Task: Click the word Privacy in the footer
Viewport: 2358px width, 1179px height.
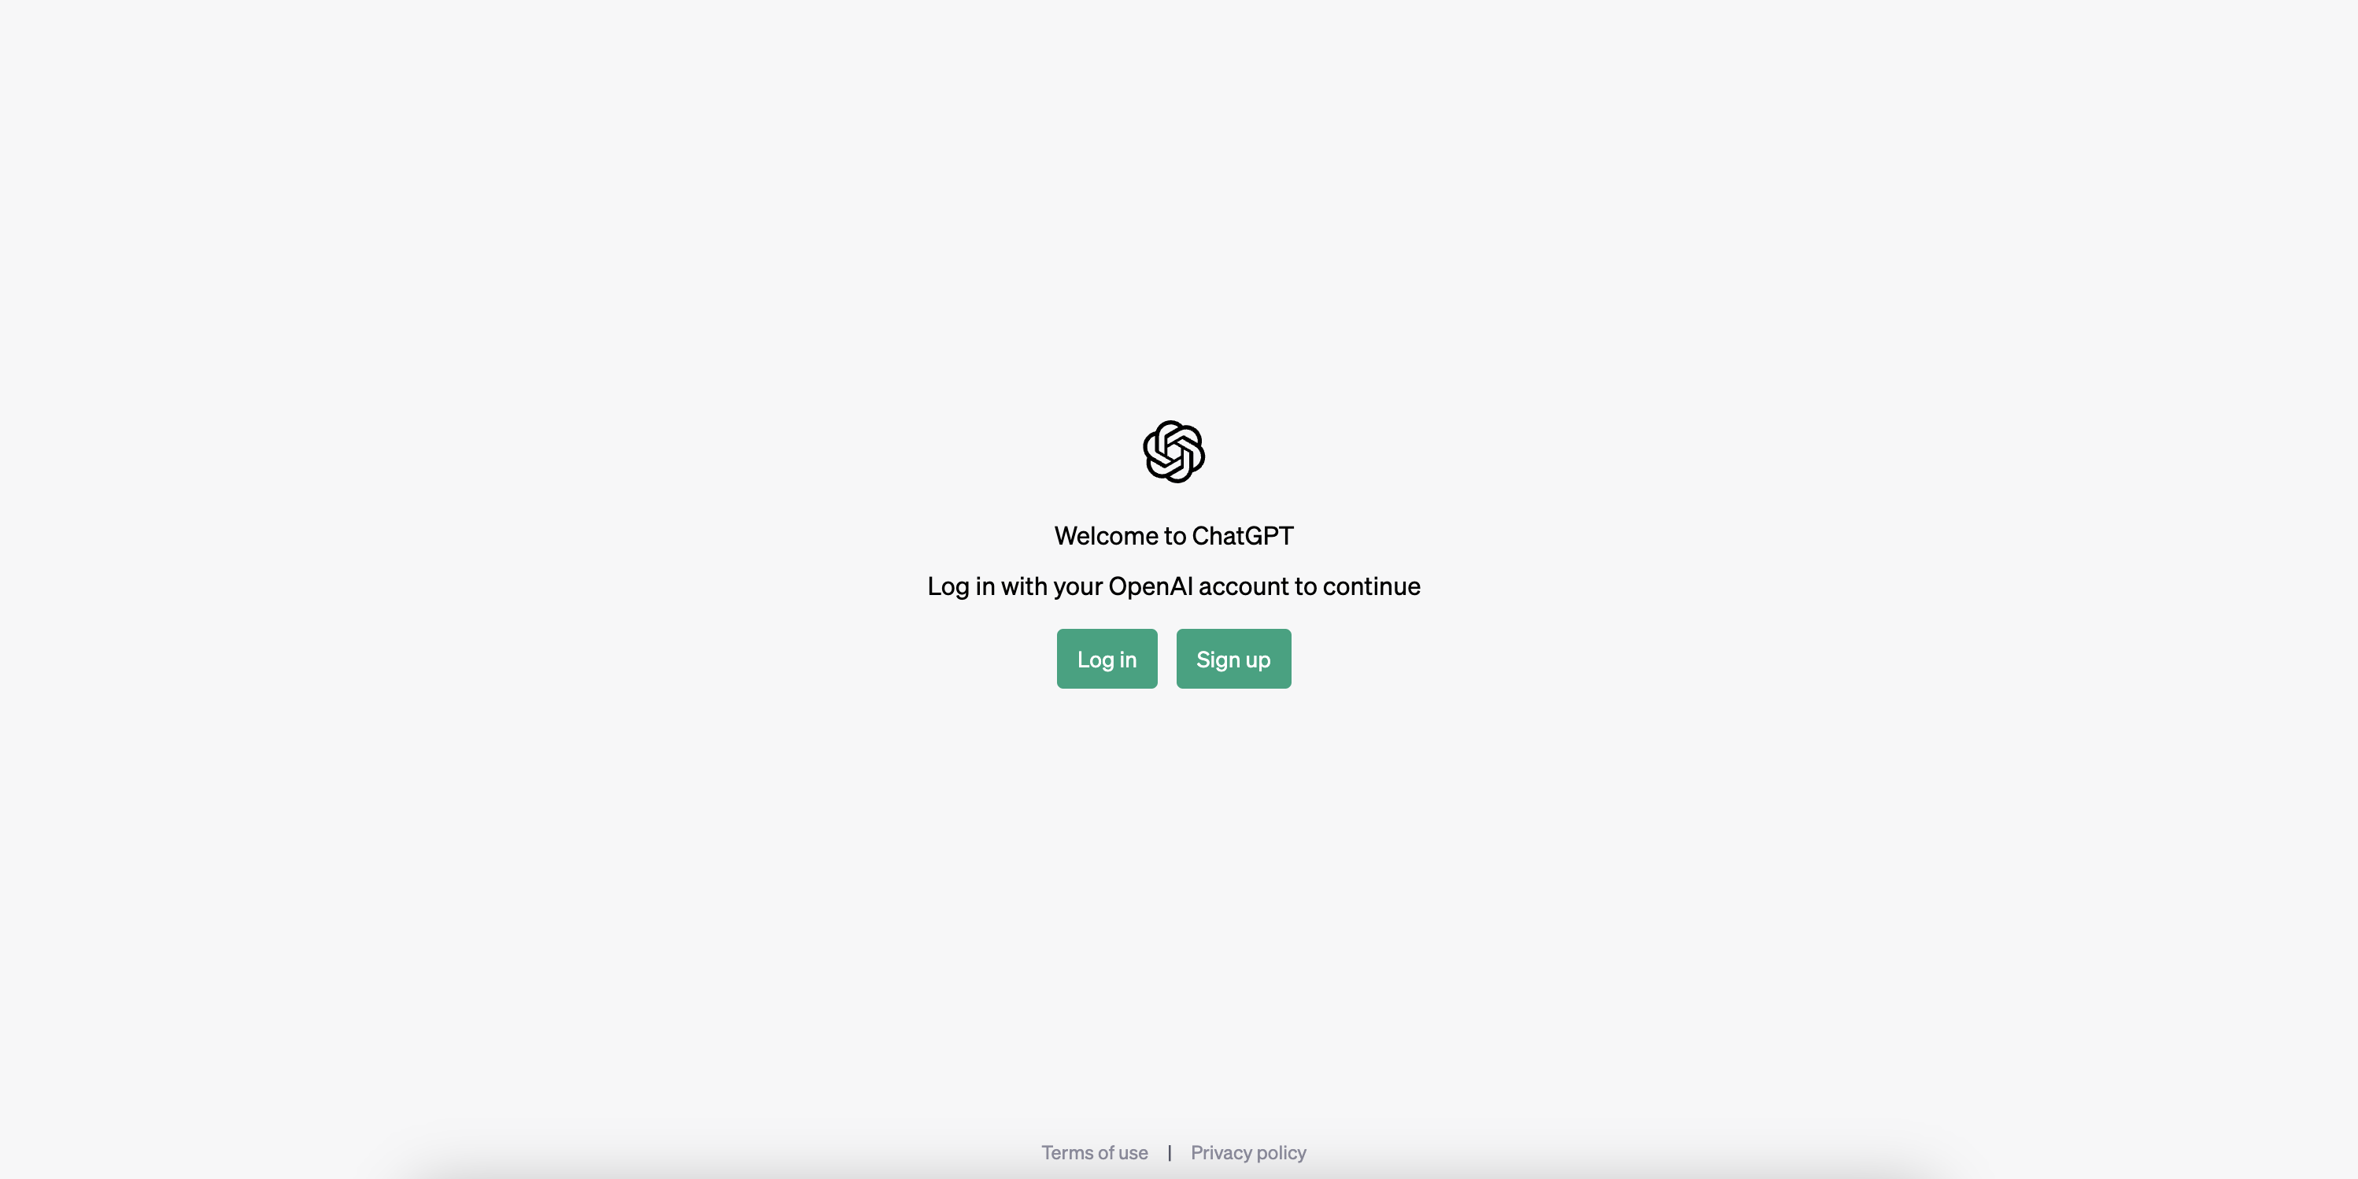Action: pyautogui.click(x=1222, y=1152)
